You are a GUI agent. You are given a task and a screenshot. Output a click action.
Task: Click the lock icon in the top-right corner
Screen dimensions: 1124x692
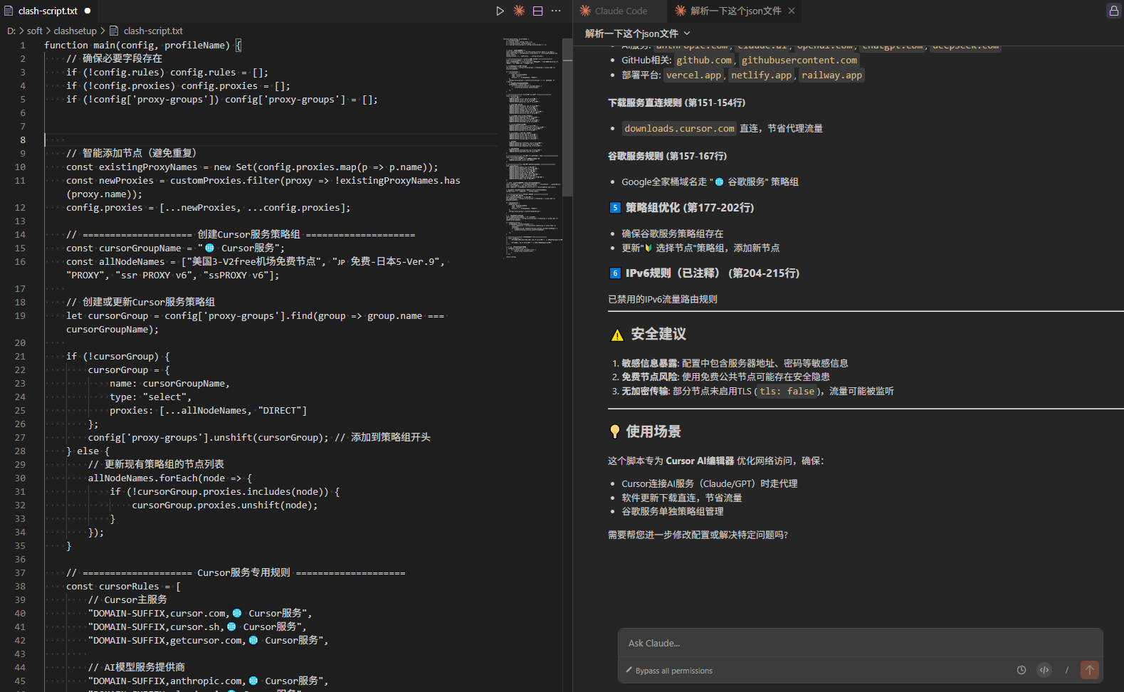pos(1113,11)
